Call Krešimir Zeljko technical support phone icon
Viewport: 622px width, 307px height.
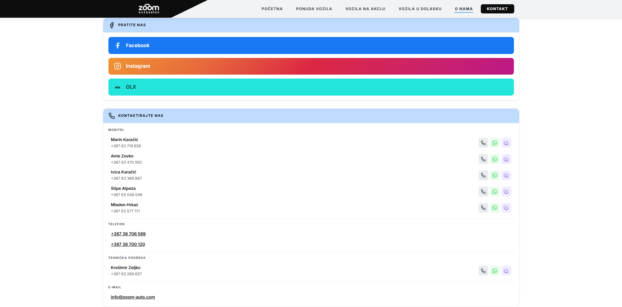483,271
